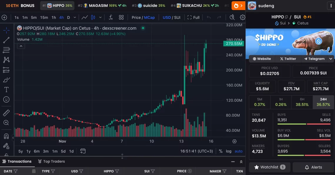
Task: Select the magnet snap tool
Action: [x=6, y=136]
